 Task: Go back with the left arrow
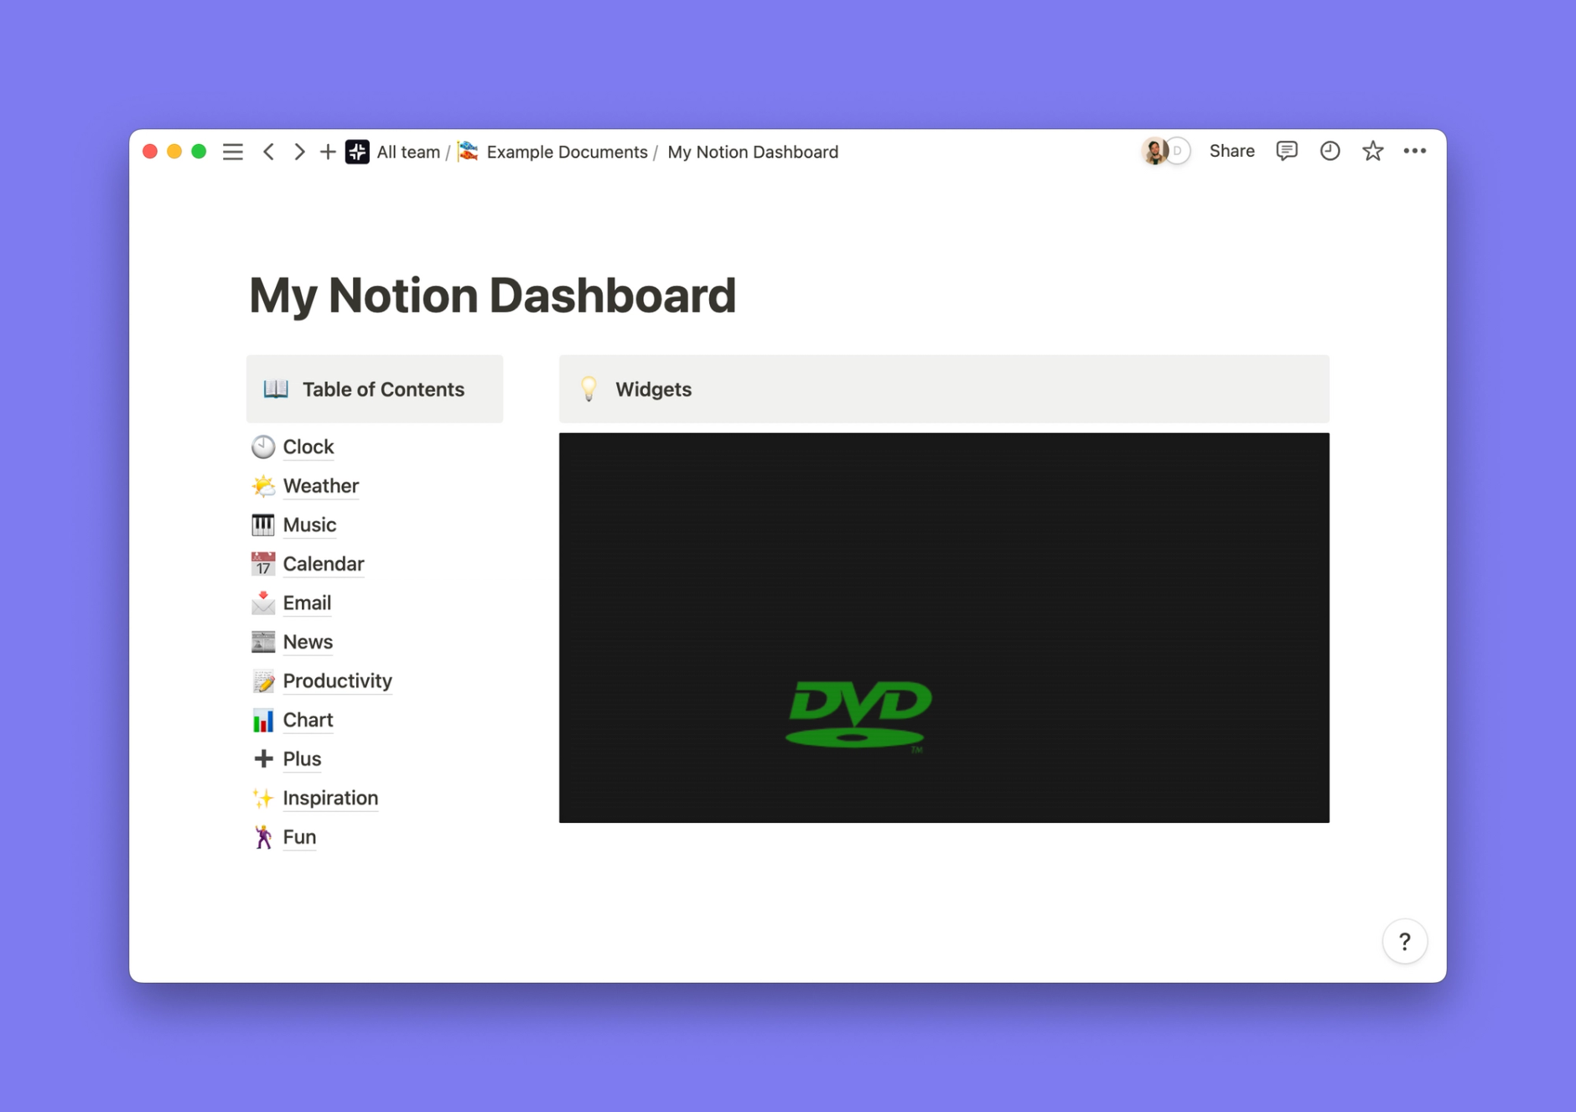point(268,152)
